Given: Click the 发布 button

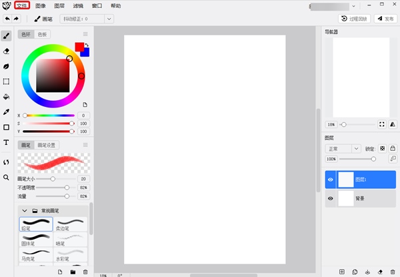Looking at the screenshot, I should point(385,19).
